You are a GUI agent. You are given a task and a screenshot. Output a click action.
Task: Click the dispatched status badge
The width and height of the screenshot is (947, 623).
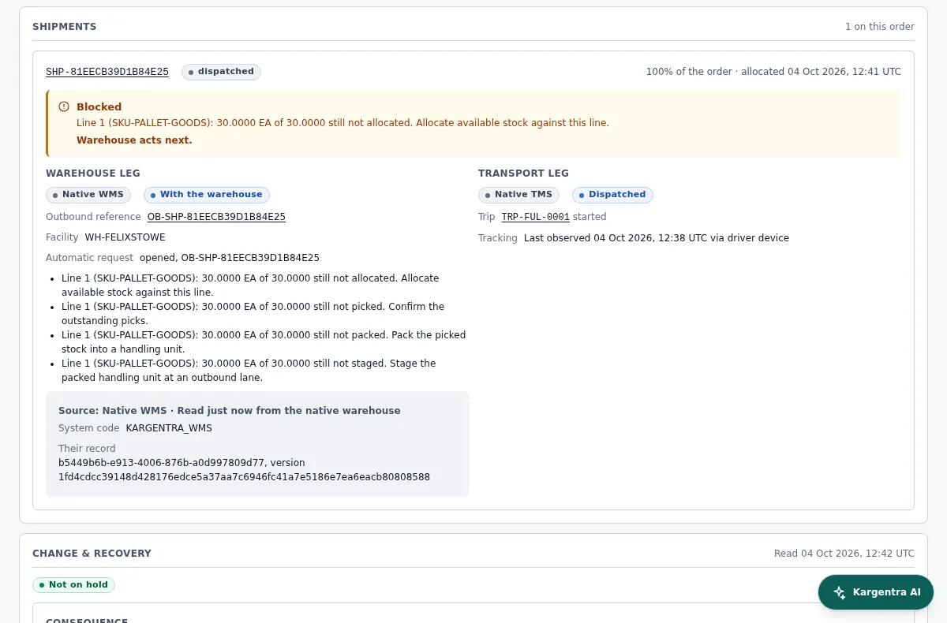[x=221, y=72]
